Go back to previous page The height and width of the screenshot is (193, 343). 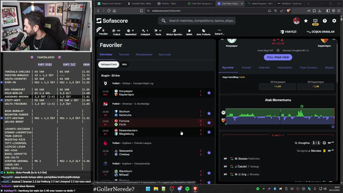(98, 11)
